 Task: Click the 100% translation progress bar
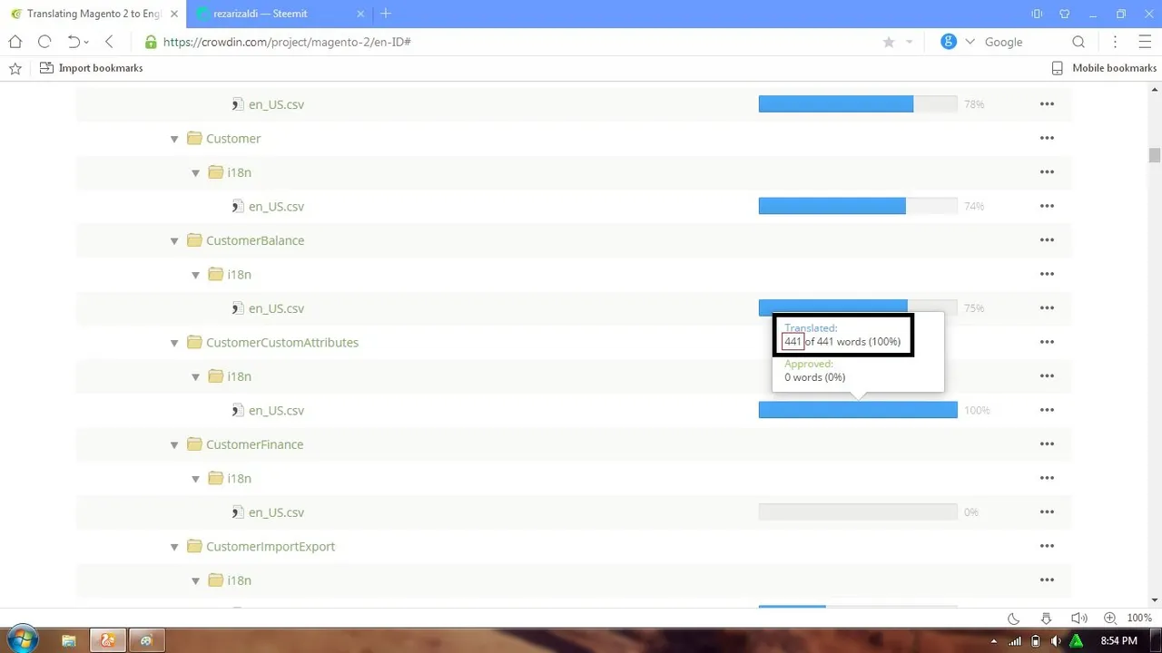(x=858, y=411)
